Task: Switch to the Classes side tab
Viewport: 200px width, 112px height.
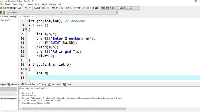Action: tap(5, 16)
